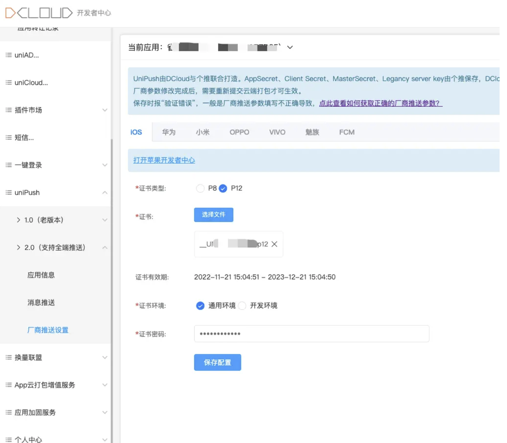This screenshot has width=507, height=443.
Task: Click 开发者中心 header text
Action: coord(94,13)
